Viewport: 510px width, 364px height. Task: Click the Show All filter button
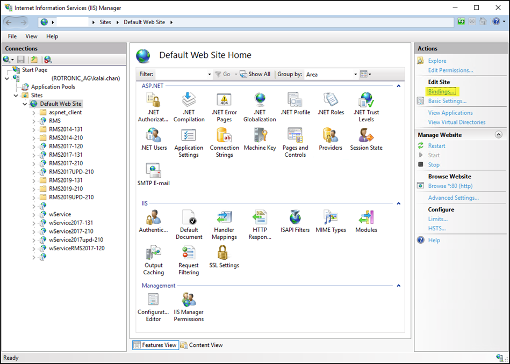coord(255,75)
